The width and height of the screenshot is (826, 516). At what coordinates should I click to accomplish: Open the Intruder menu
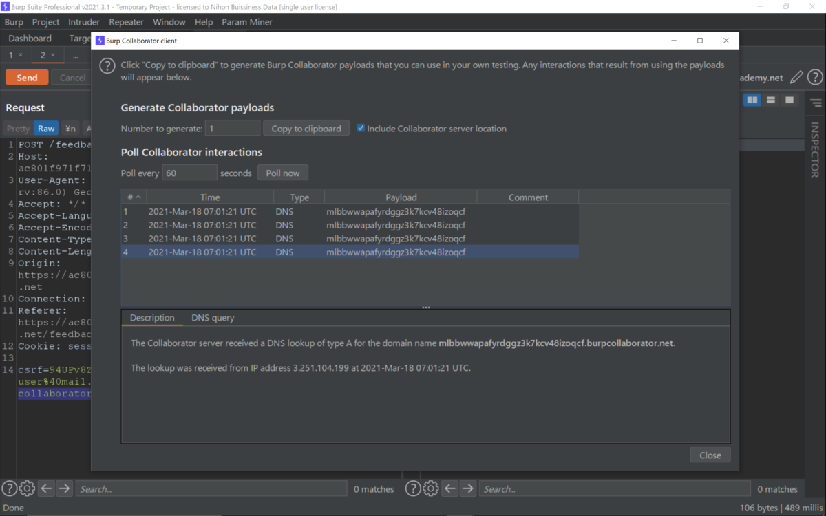pos(84,22)
